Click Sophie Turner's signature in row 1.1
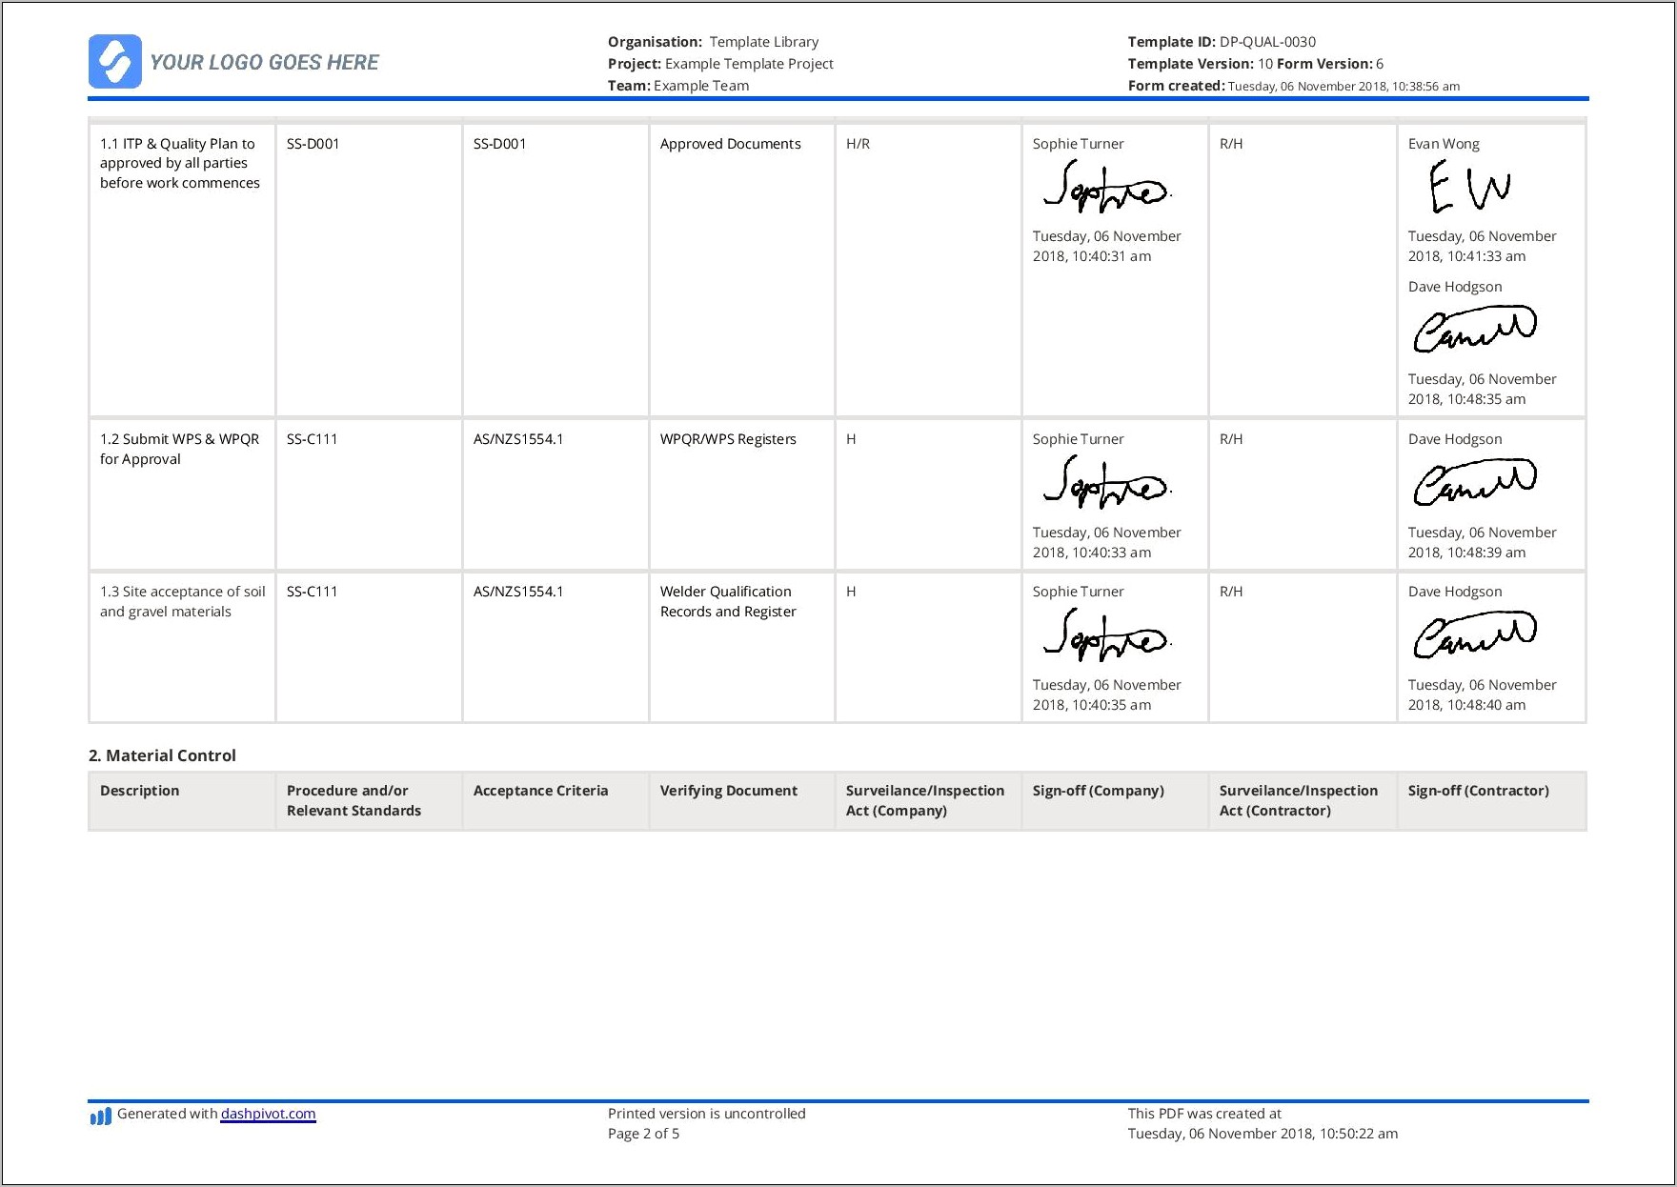The height and width of the screenshot is (1187, 1677). 1106,187
